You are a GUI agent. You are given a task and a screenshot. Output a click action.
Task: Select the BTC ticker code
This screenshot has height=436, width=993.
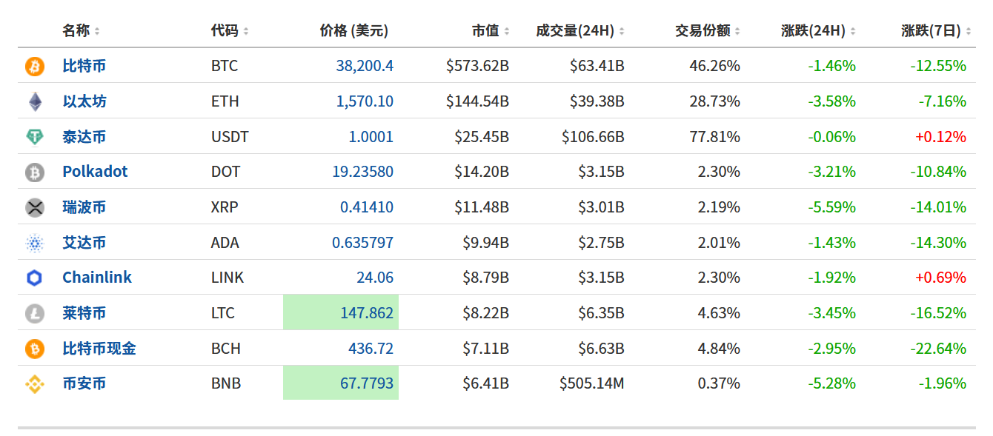tap(225, 66)
